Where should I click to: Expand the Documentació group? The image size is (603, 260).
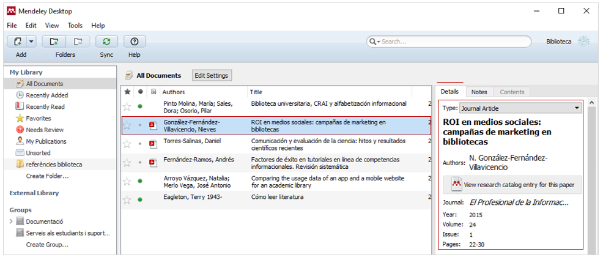[x=11, y=221]
